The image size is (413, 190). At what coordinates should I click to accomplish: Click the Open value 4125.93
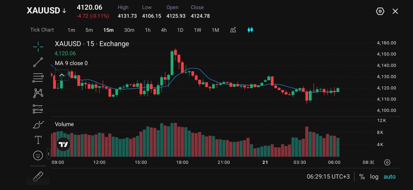point(176,16)
